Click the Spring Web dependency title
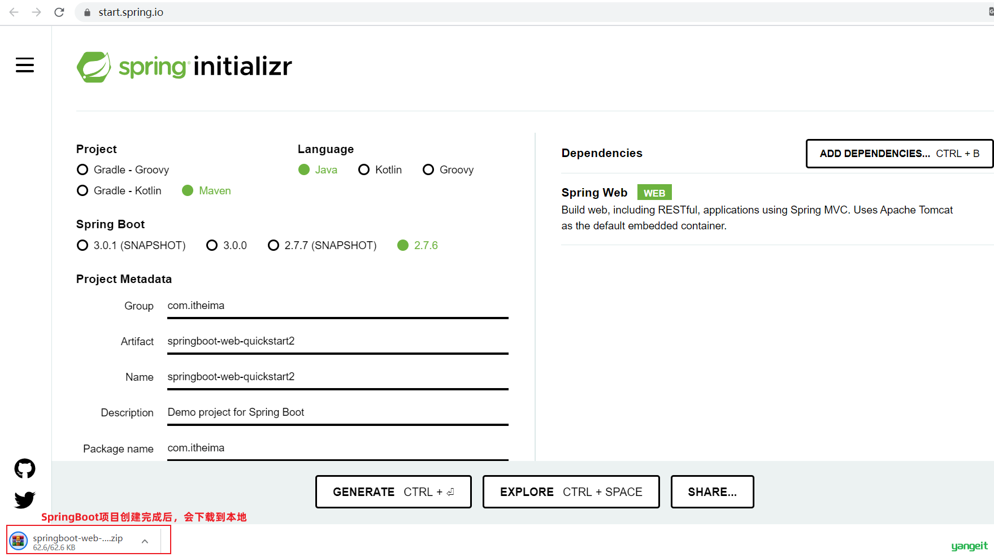Screen dimensions: 994x557 pyautogui.click(x=594, y=193)
